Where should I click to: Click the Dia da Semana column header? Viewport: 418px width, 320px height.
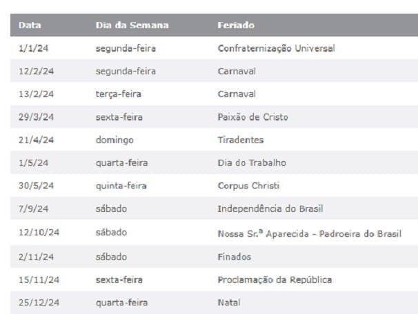click(x=132, y=25)
